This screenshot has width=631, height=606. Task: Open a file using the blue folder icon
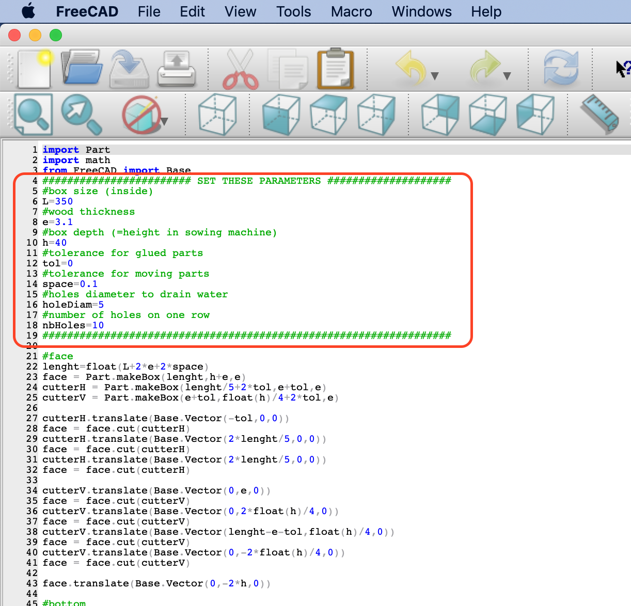tap(82, 68)
